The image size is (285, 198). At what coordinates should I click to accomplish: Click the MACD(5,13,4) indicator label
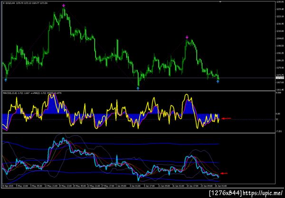[9, 93]
